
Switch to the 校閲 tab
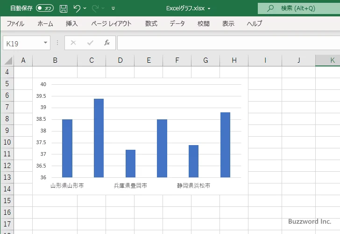click(204, 23)
